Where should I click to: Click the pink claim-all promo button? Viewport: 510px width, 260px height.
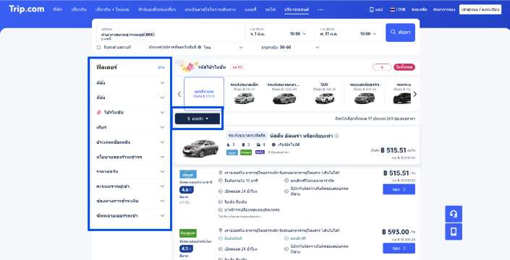tap(404, 67)
